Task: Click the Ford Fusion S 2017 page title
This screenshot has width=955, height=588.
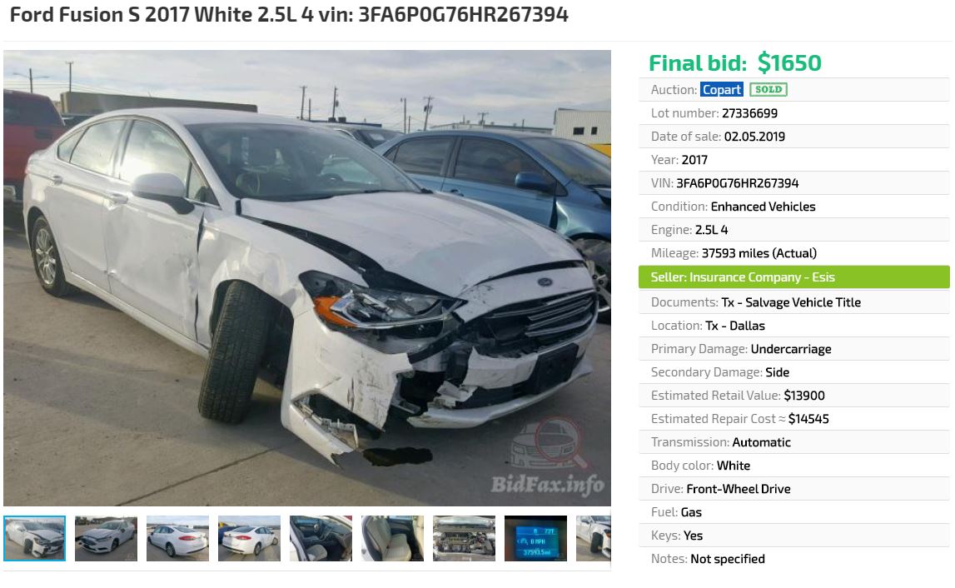Action: pos(289,15)
